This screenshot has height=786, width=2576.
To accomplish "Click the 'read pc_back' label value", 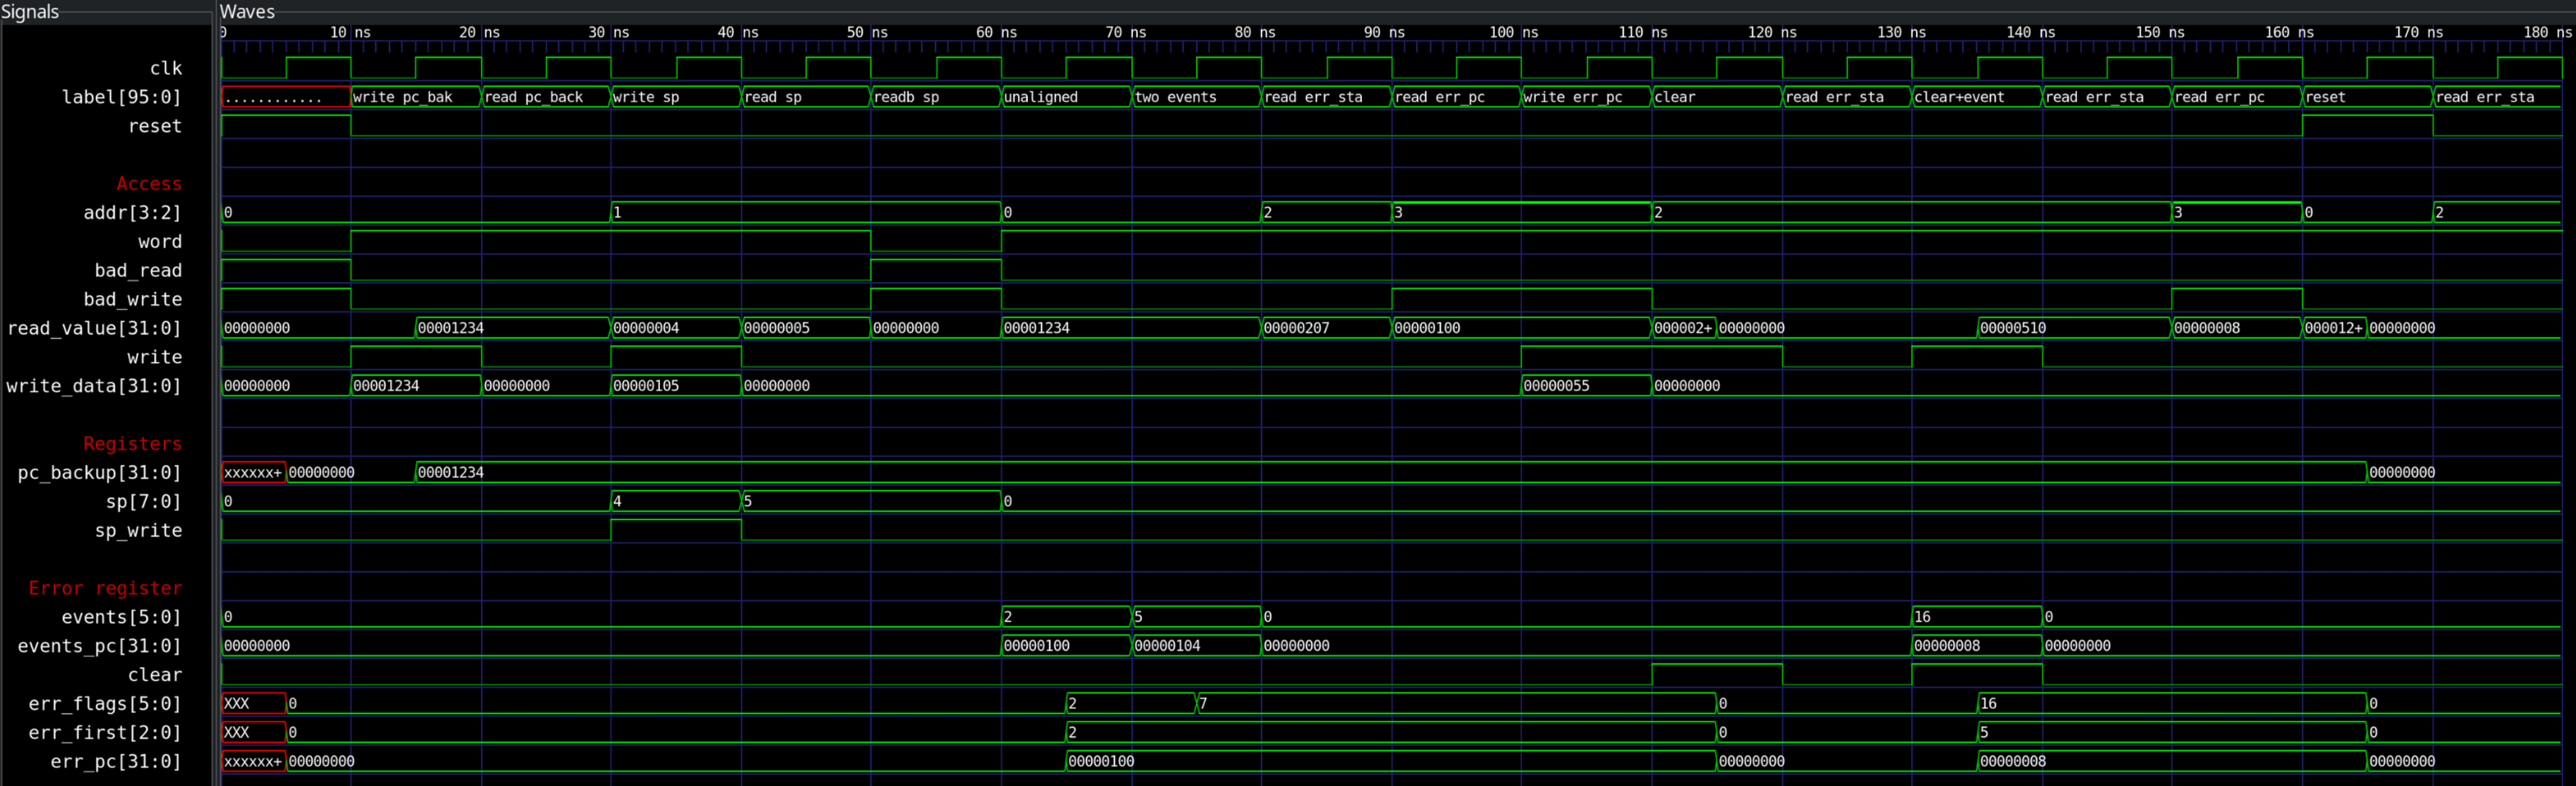I will click(x=546, y=97).
